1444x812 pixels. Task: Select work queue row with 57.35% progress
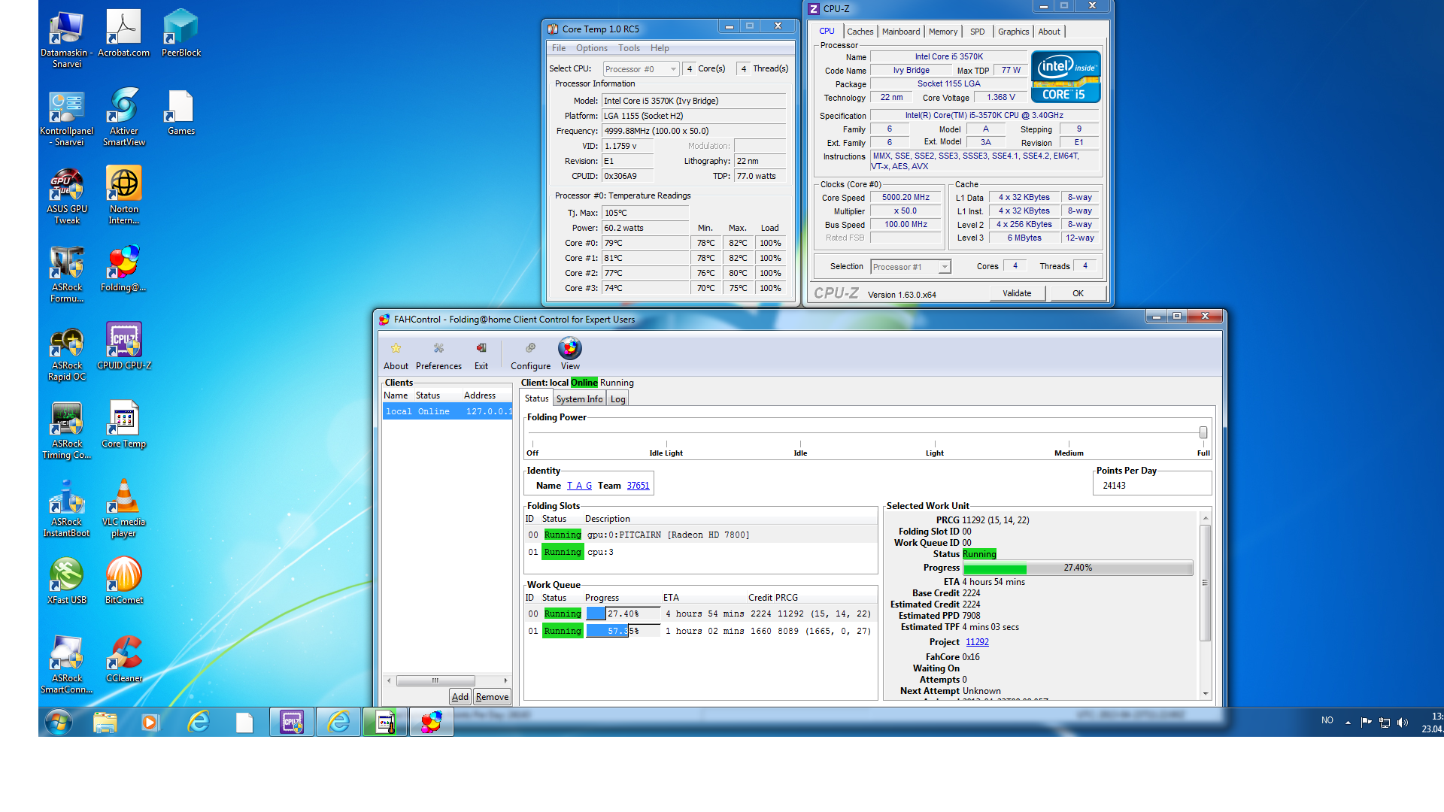coord(700,631)
